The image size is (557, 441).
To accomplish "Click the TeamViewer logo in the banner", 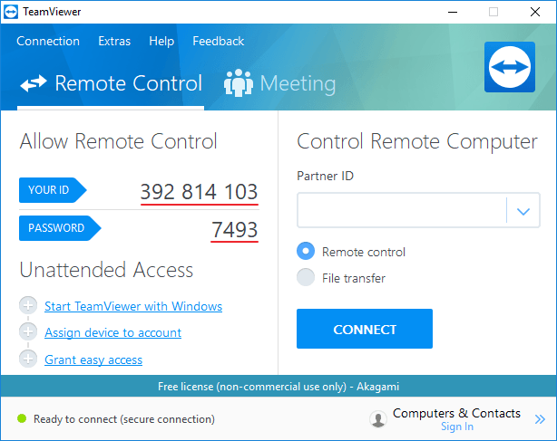I will point(510,67).
